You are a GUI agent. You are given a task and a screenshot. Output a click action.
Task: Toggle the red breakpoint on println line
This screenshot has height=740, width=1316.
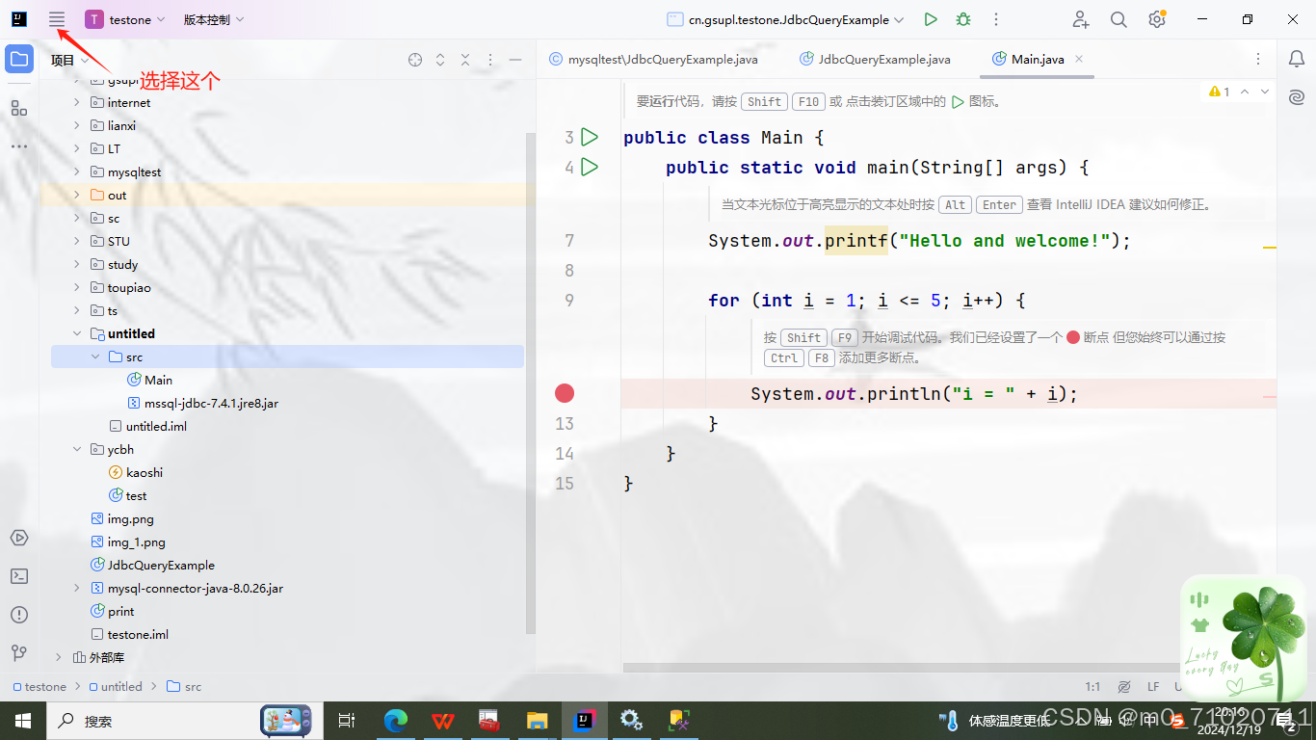(565, 393)
